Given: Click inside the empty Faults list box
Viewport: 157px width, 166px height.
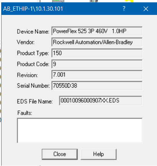Looking at the screenshot, I should click(x=80, y=130).
